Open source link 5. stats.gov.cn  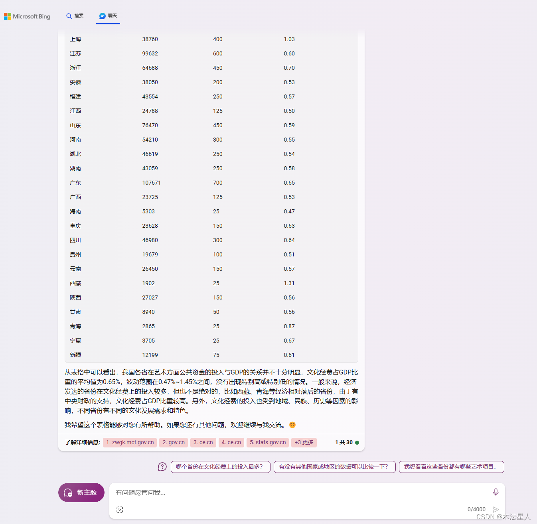point(268,442)
